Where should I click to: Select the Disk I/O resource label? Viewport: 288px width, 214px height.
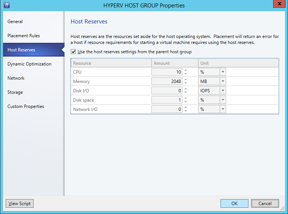[81, 91]
